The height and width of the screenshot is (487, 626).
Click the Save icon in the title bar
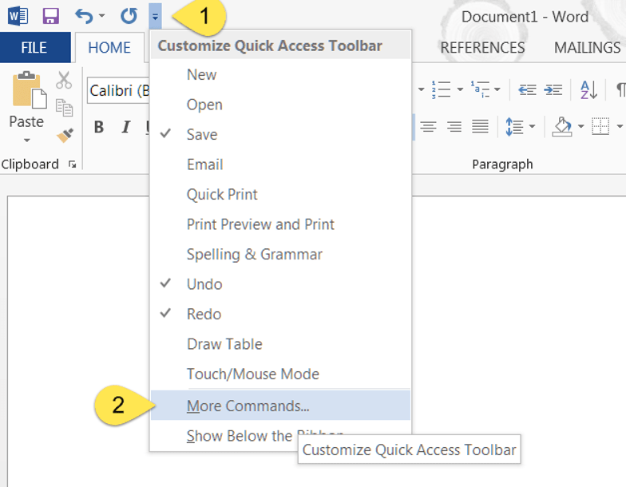tap(50, 16)
